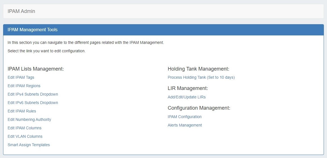Click the 'In this section' description text

(86, 43)
